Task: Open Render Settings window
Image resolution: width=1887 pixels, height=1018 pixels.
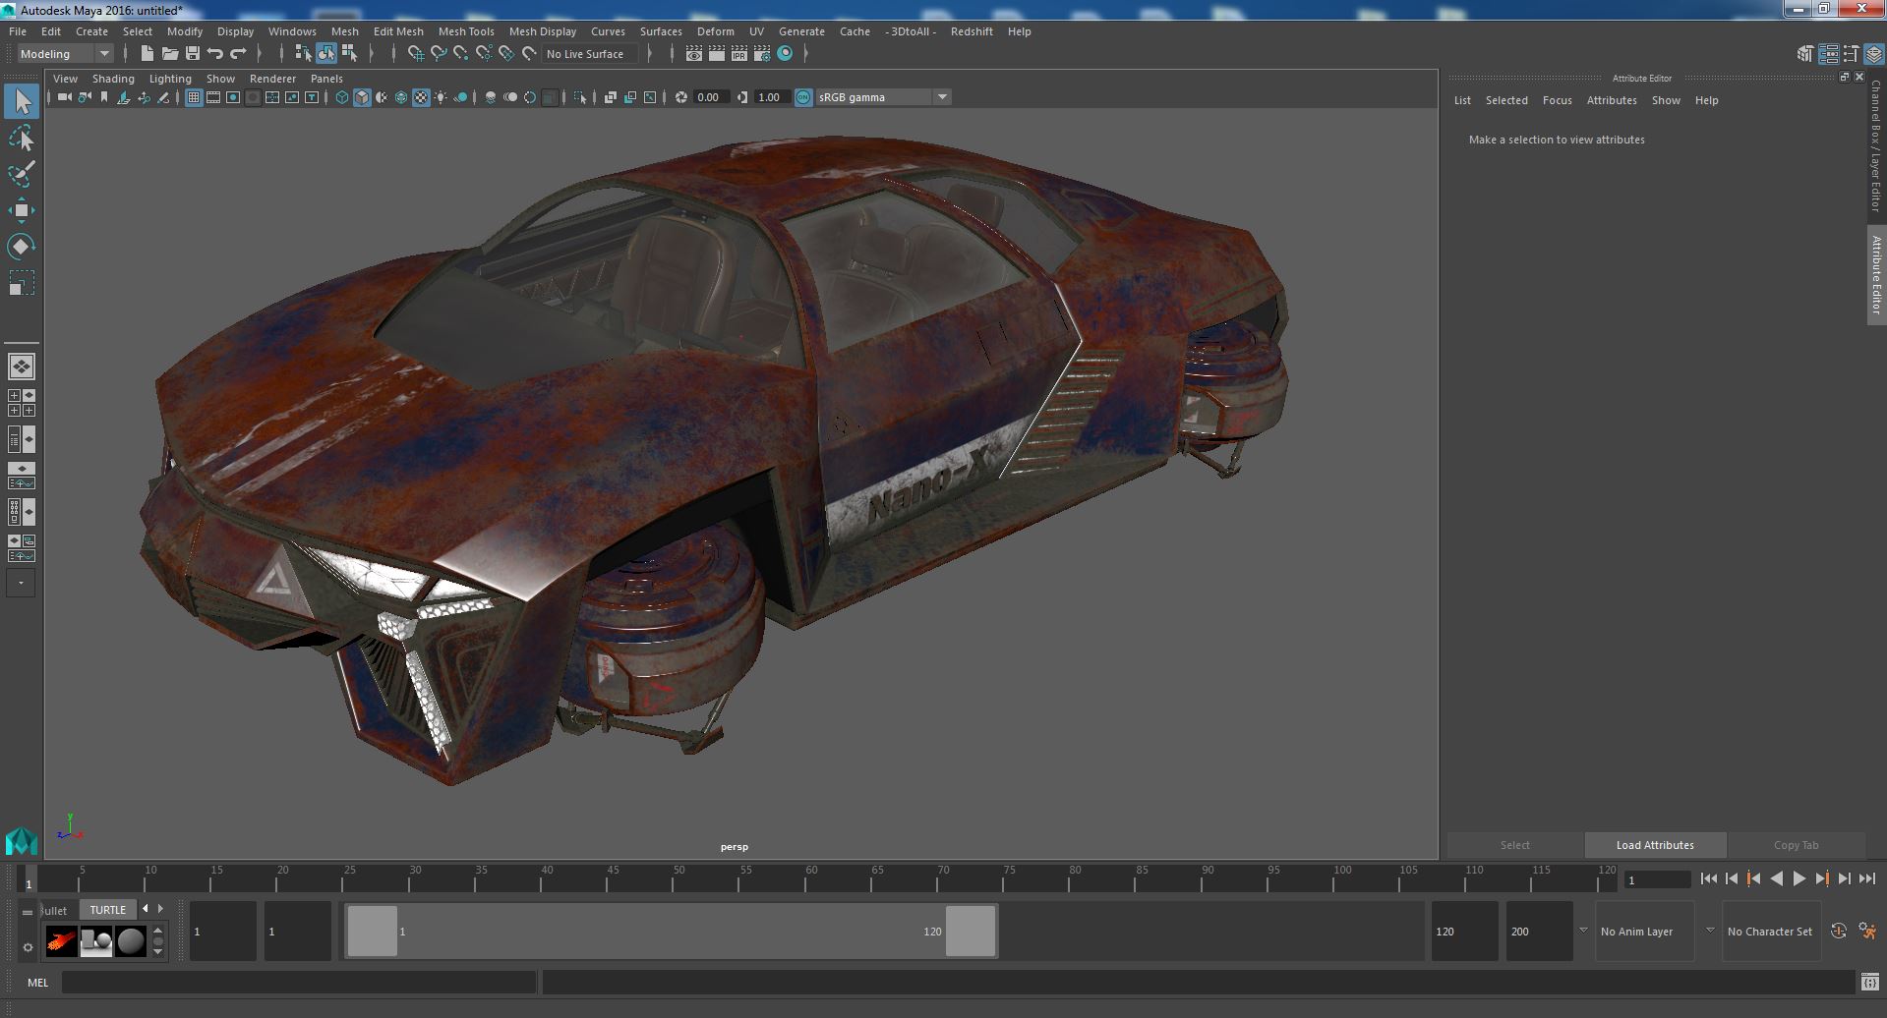Action: tap(762, 54)
